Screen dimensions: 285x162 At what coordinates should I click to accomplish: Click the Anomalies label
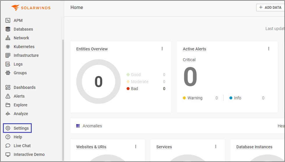point(92,126)
